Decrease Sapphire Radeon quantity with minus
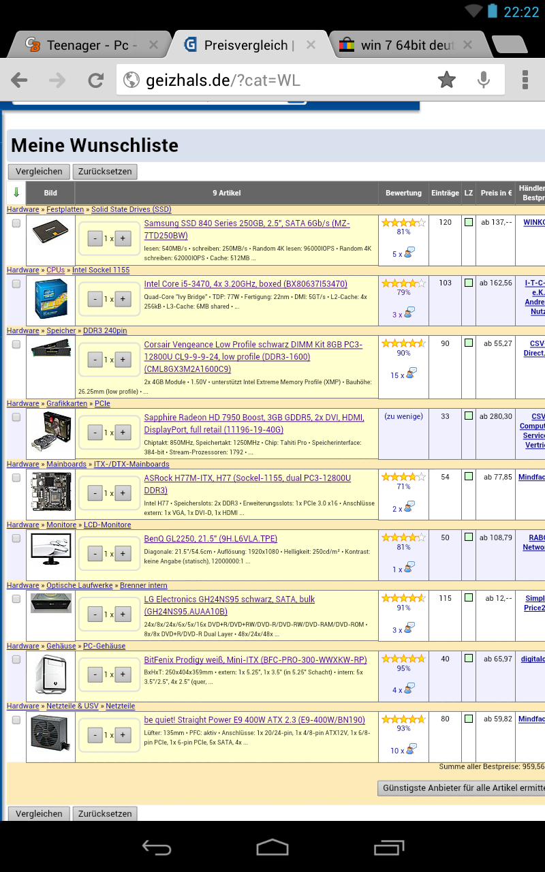This screenshot has height=872, width=545. coord(95,433)
